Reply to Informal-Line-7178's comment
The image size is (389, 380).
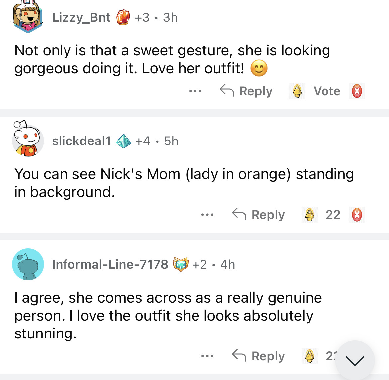coord(259,356)
